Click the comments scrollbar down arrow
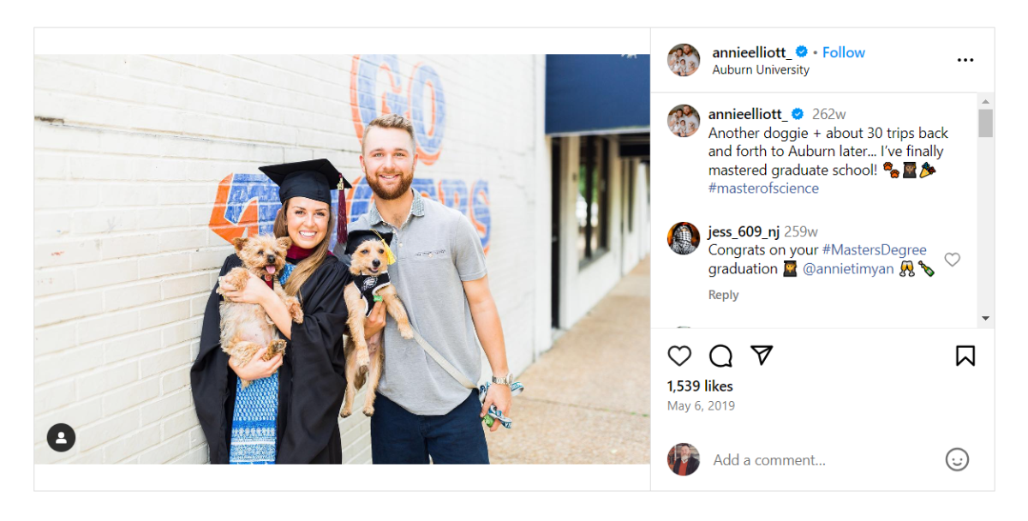This screenshot has height=521, width=1028. tap(985, 318)
